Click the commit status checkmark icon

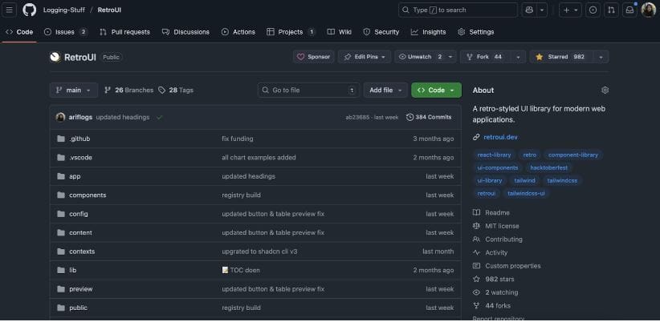pos(159,118)
